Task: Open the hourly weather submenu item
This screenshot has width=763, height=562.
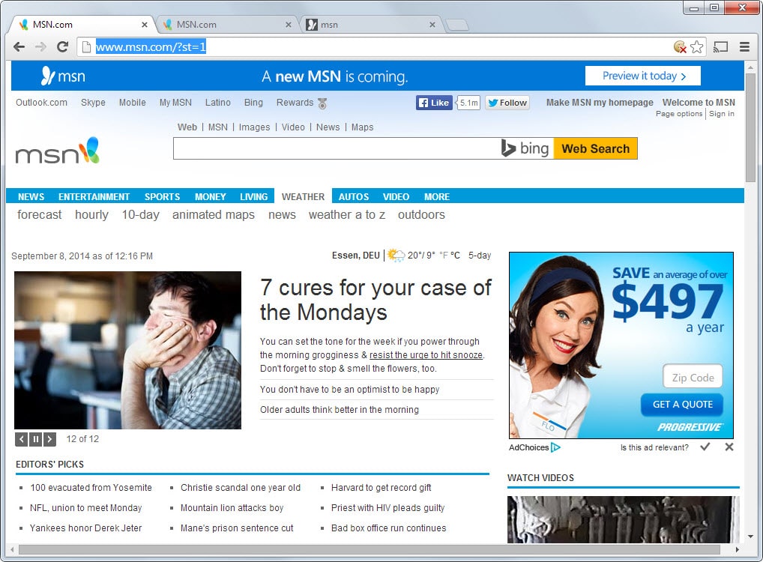Action: pos(91,214)
